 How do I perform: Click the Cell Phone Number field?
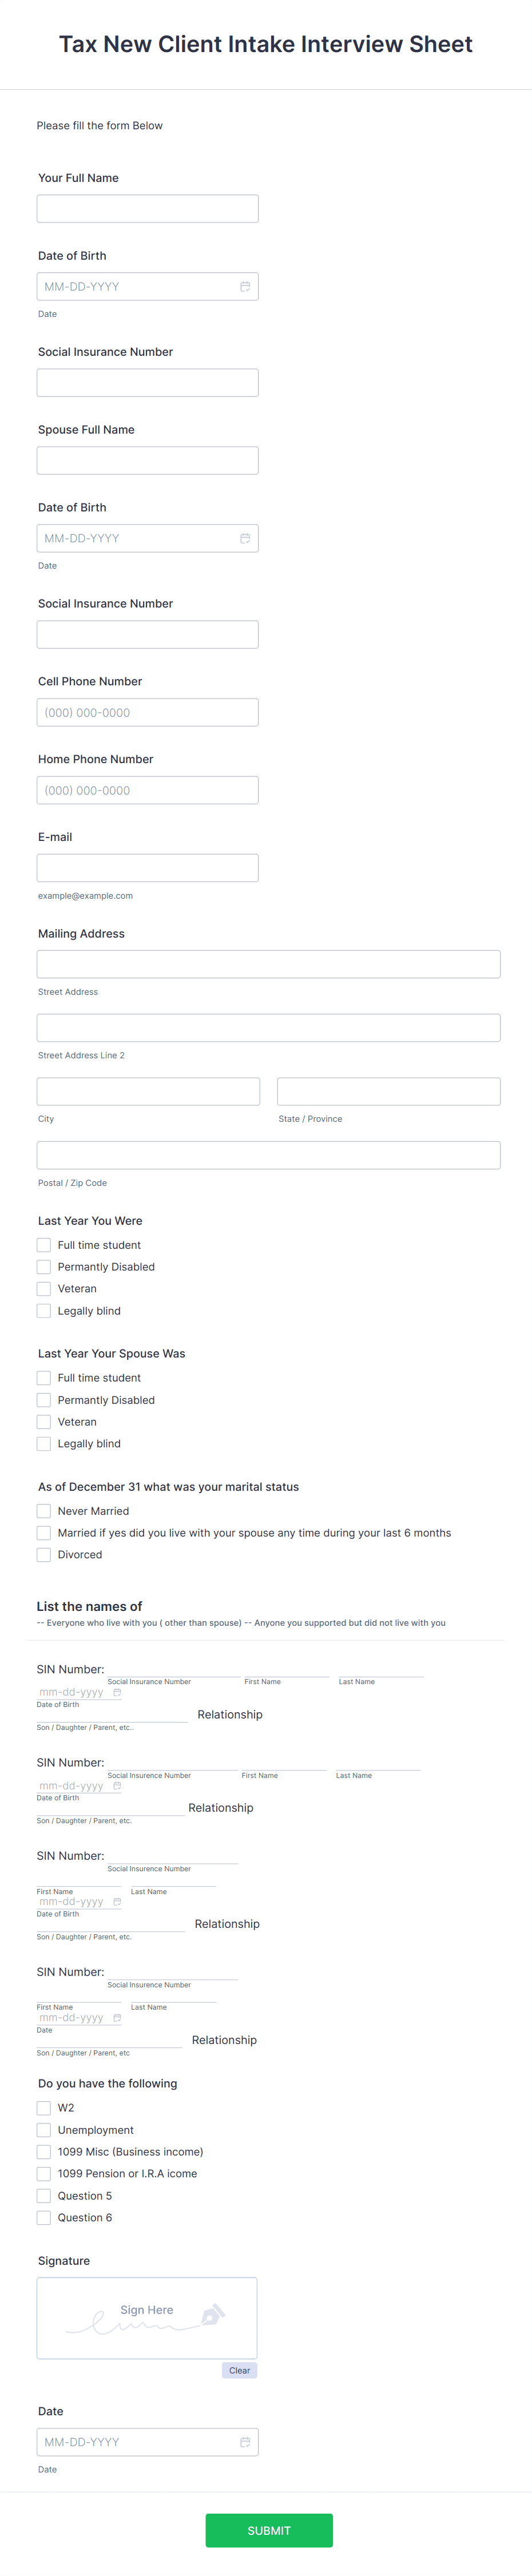(147, 711)
